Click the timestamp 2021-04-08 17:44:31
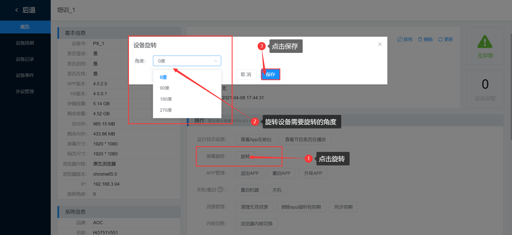Screen dimensions: 512x235 pyautogui.click(x=243, y=98)
